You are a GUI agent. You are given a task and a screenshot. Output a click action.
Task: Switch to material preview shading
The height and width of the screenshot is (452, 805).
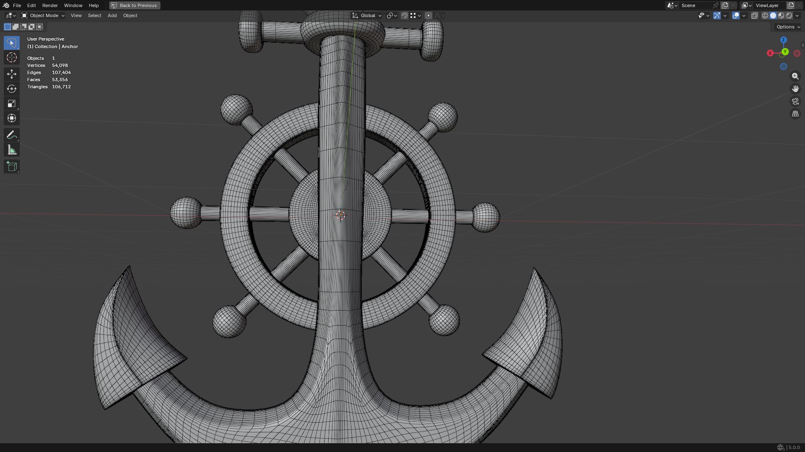click(781, 15)
